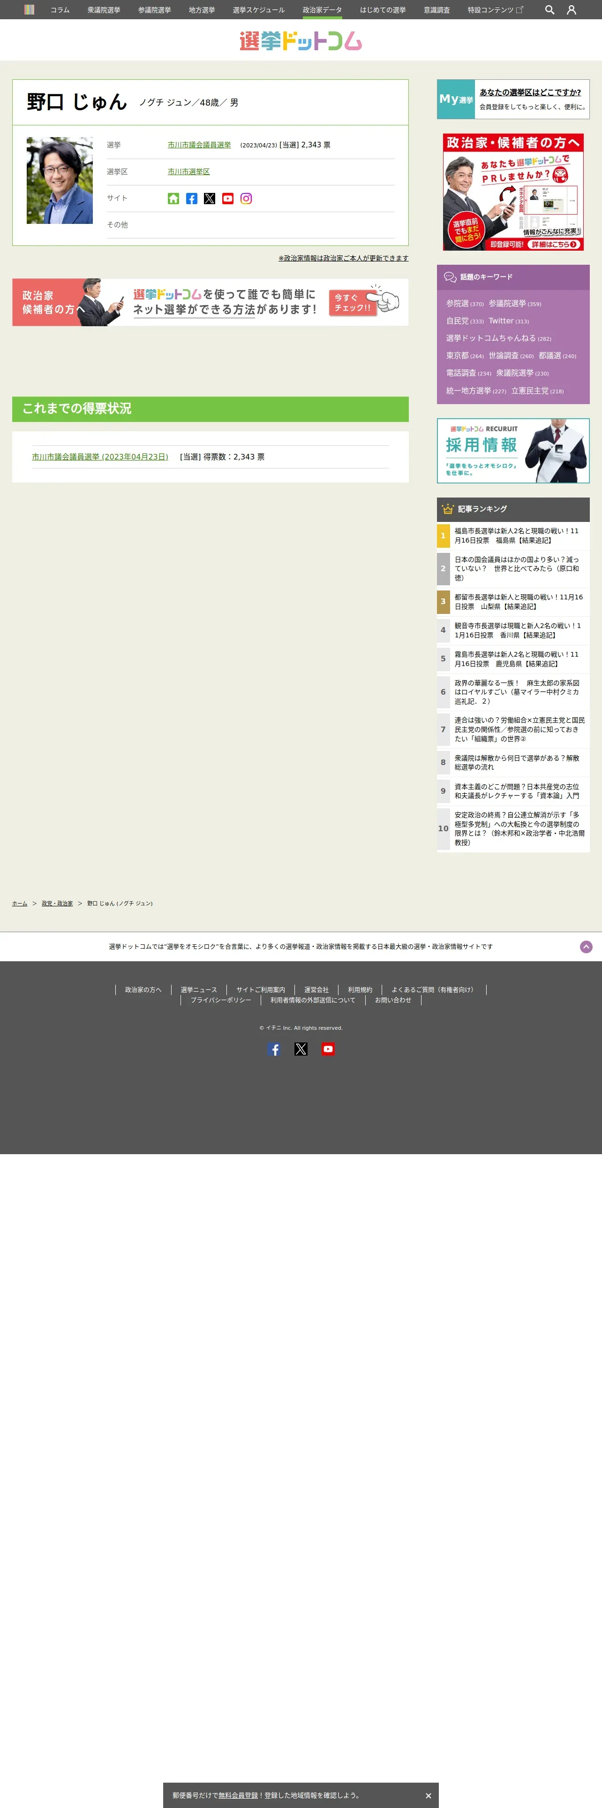The image size is (602, 1808).
Task: Open the footer 政治家の方へ link
Action: [x=143, y=989]
